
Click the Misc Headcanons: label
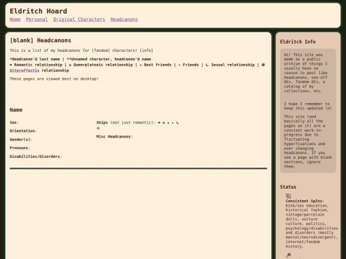tap(114, 137)
